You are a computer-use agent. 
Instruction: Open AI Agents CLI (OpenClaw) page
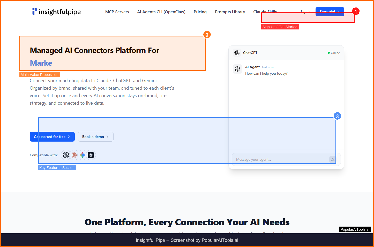(x=161, y=12)
